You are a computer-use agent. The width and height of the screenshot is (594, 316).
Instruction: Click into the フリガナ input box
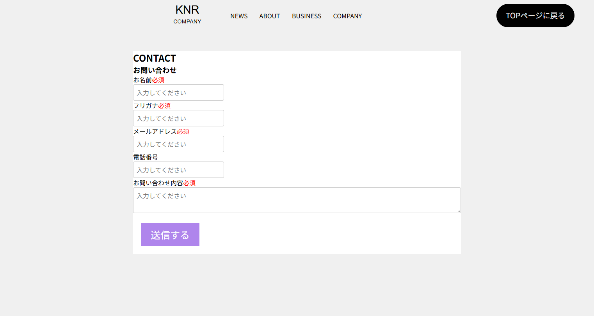point(178,118)
